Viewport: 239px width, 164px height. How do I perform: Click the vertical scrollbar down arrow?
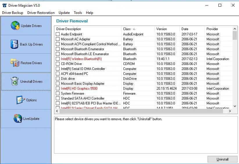(235, 106)
